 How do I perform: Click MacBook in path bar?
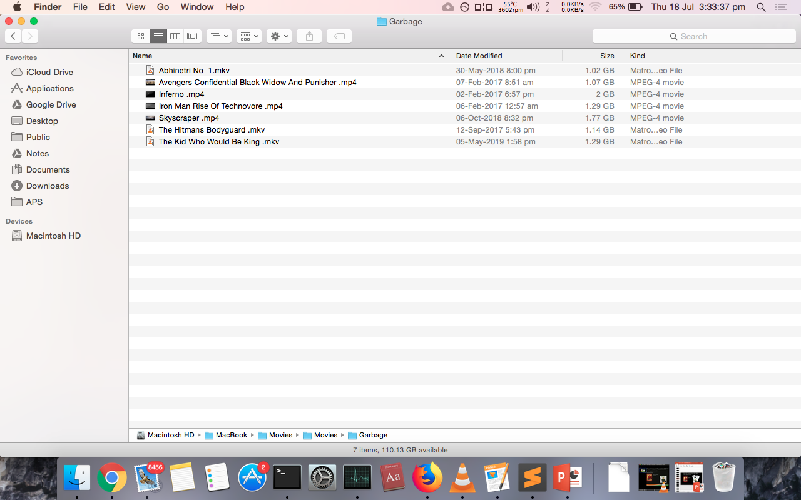click(226, 435)
